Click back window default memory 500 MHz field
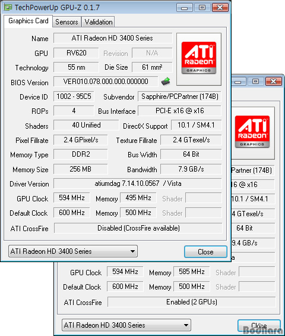This screenshot has height=336, width=285. (x=192, y=287)
